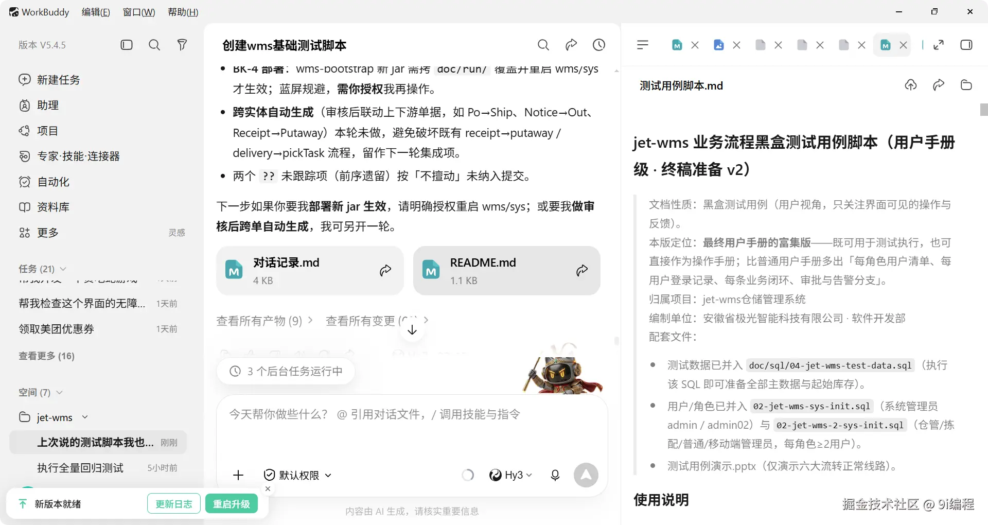
Task: Share the README.md file
Action: coord(582,271)
